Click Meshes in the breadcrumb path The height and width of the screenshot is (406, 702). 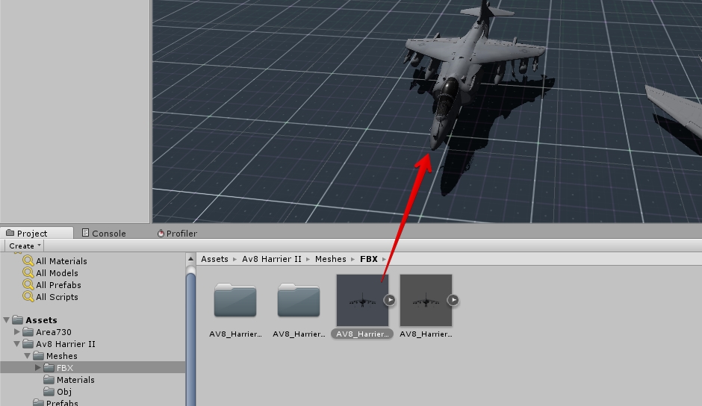click(x=330, y=259)
